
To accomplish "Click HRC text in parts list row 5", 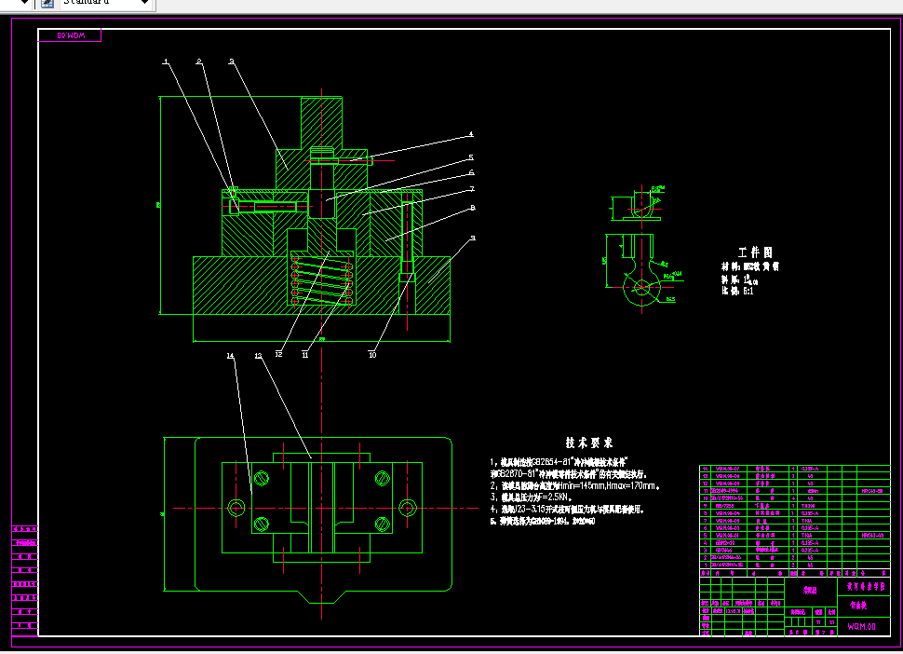I will [872, 536].
